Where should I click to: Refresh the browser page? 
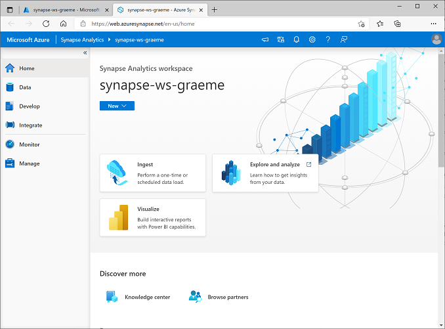[46, 24]
